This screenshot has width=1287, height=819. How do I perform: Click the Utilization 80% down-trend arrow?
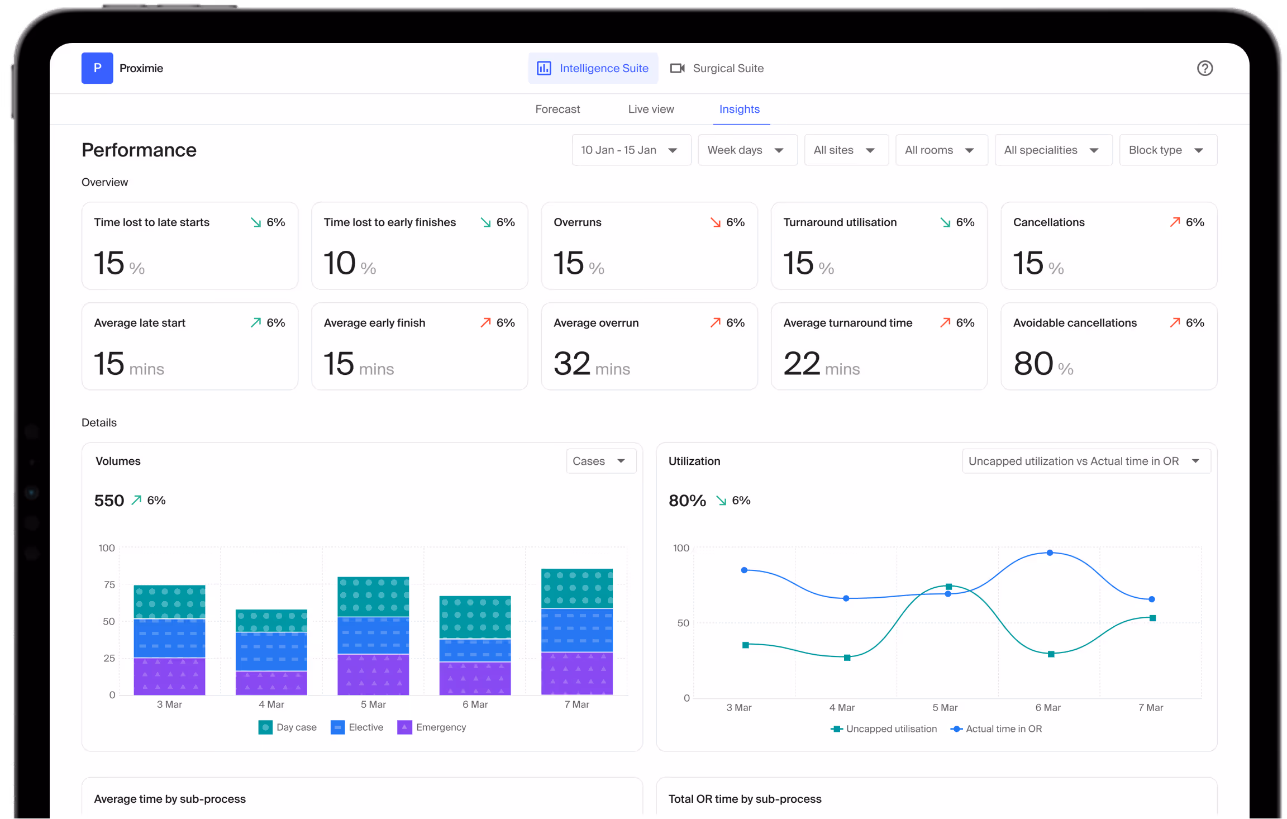[721, 501]
